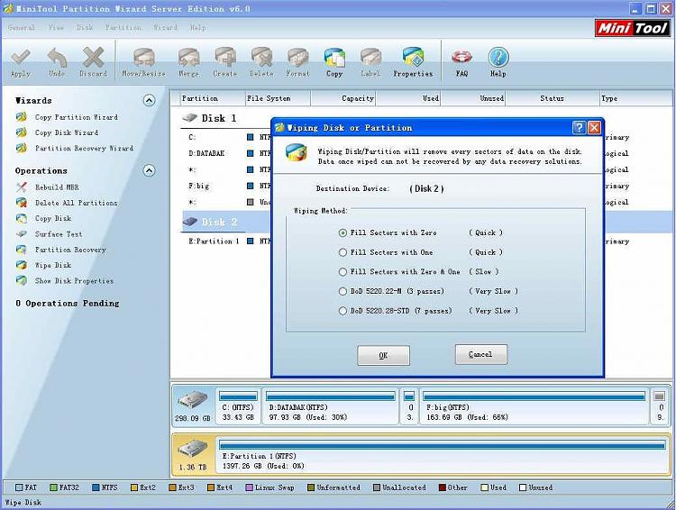Click the File System column header
The image size is (676, 510).
click(278, 98)
